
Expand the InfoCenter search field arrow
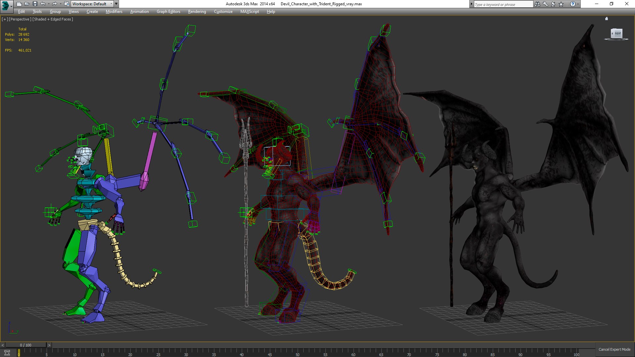pos(472,4)
